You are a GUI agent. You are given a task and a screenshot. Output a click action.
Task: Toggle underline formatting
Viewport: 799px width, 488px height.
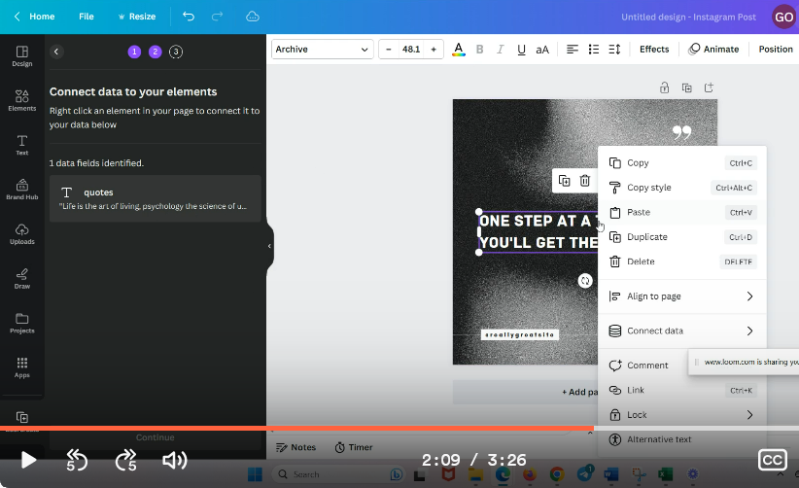click(x=521, y=50)
